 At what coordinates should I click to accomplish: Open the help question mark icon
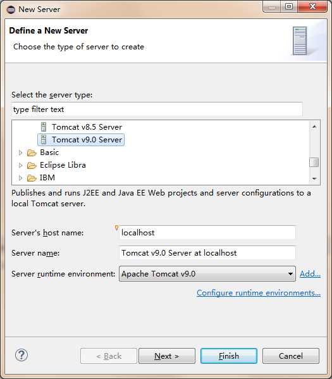tap(22, 355)
